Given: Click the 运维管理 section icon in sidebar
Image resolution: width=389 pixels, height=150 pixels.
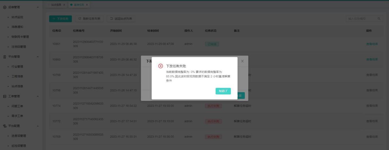Looking at the screenshot, I should [5, 7].
